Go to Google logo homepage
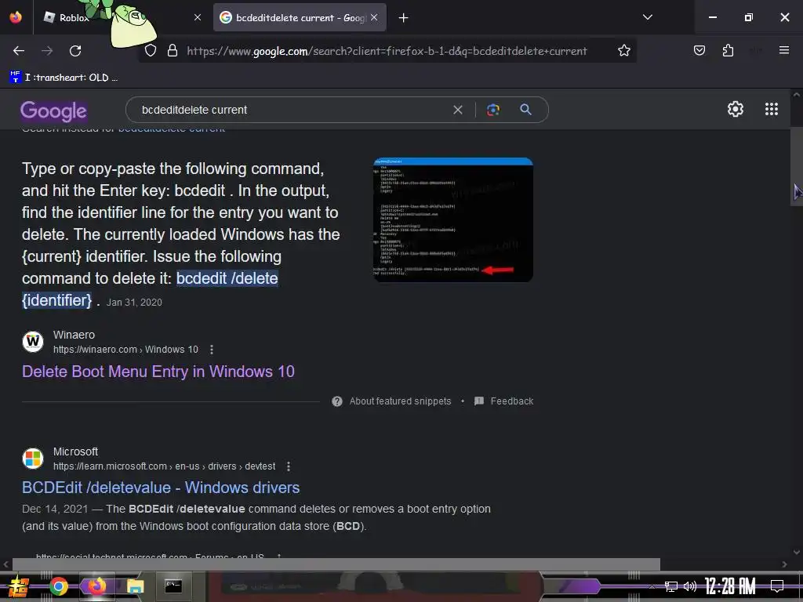Viewport: 803px width, 602px height. [54, 111]
